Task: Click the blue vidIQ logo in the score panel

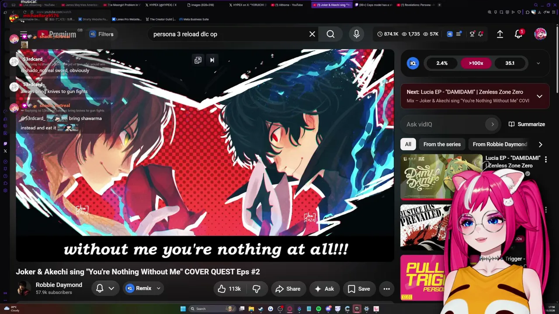Action: tap(413, 63)
